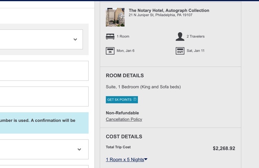
Task: Click the check-in IN calendar icon
Action: [110, 51]
